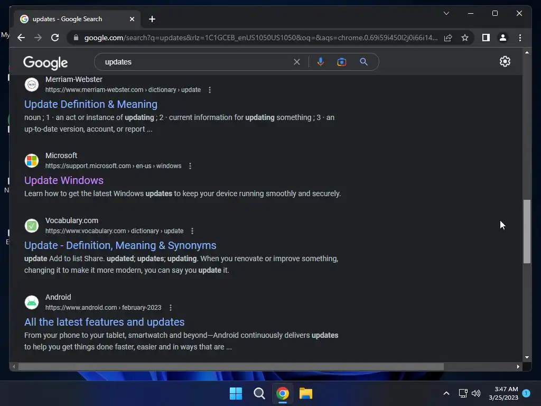Open Android result options menu
The image size is (541, 406).
[x=171, y=308]
